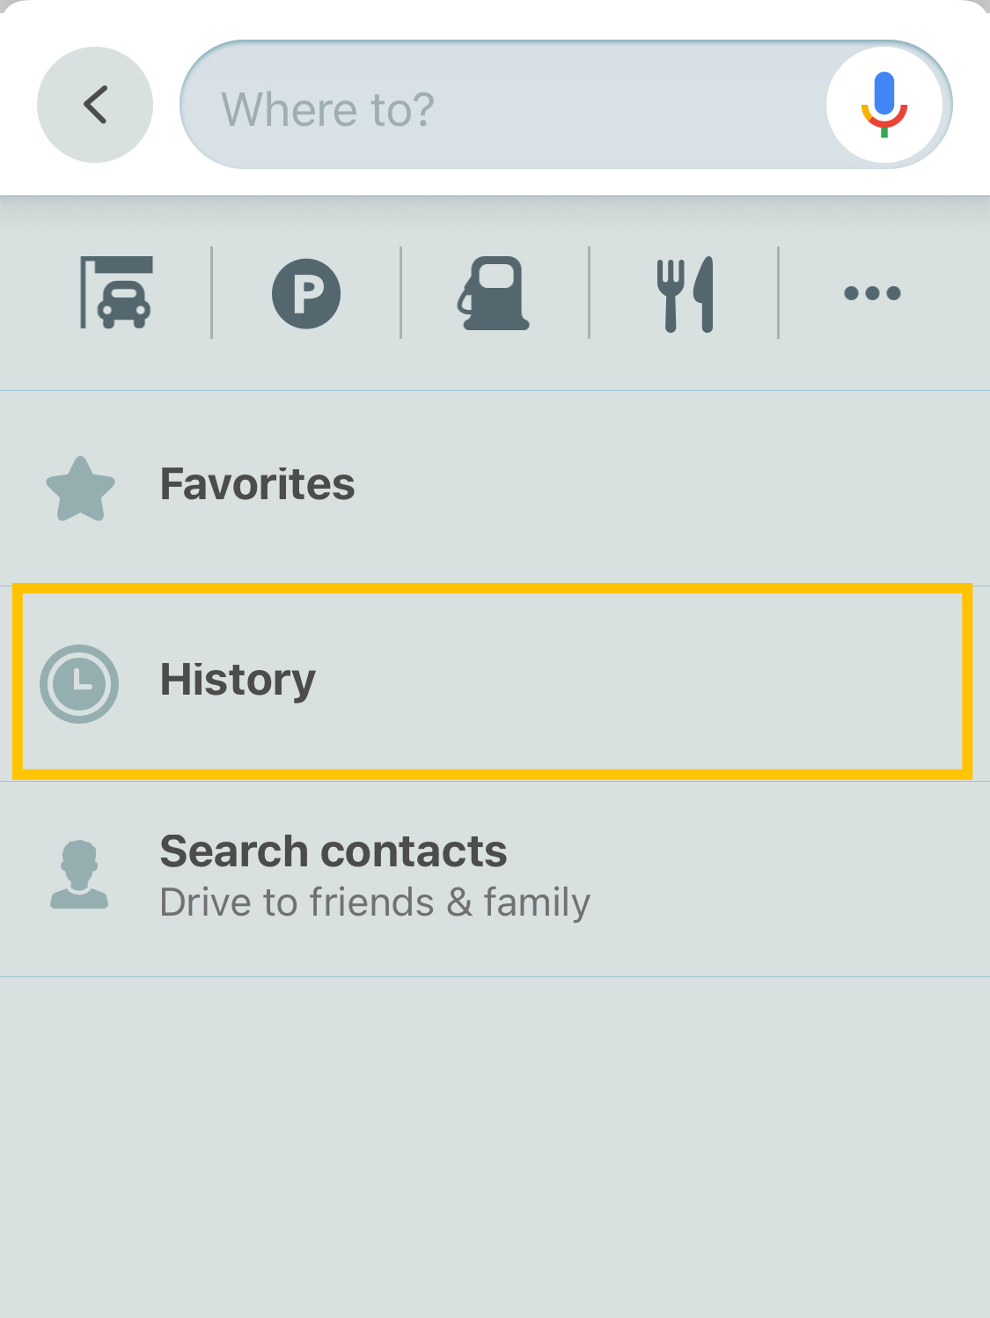Choose the Parking 'P' category icon
The height and width of the screenshot is (1318, 990).
point(306,293)
